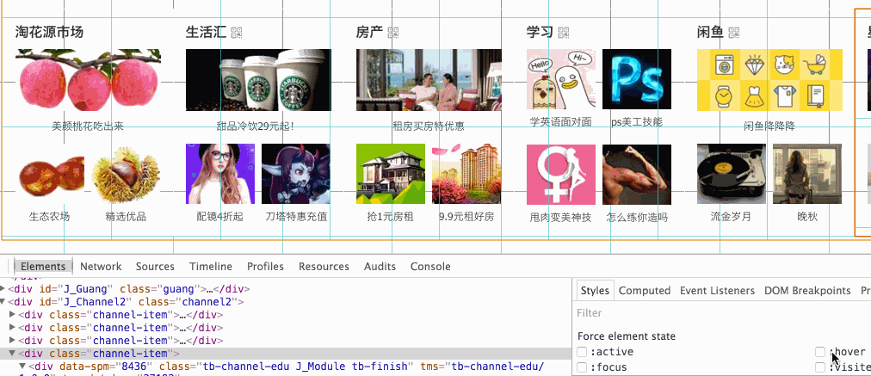The image size is (871, 376).
Task: Click the vinyl record player thumbnail
Action: [x=732, y=175]
